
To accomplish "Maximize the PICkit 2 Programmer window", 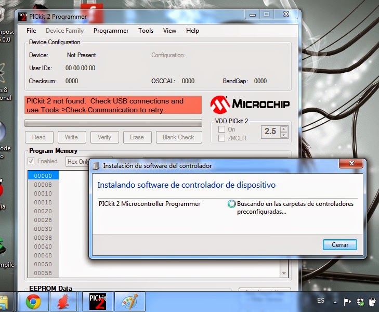I will [x=267, y=15].
